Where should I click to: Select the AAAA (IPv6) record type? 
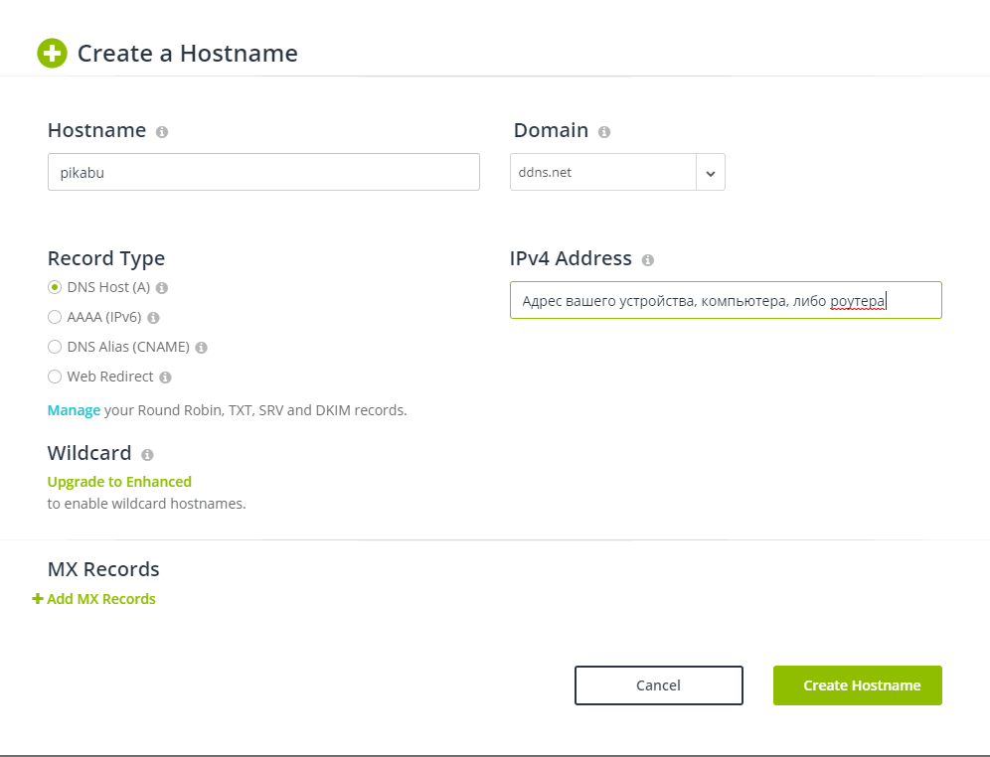55,317
